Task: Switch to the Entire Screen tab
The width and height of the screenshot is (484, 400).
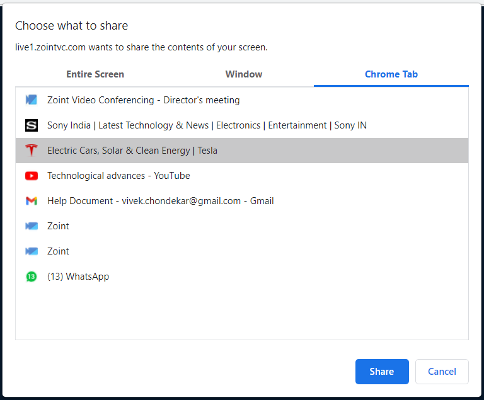Action: [95, 74]
